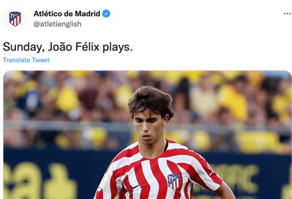The width and height of the screenshot is (292, 199).
Task: Click the name 'João Félix' in the tweet
Action: coord(74,46)
